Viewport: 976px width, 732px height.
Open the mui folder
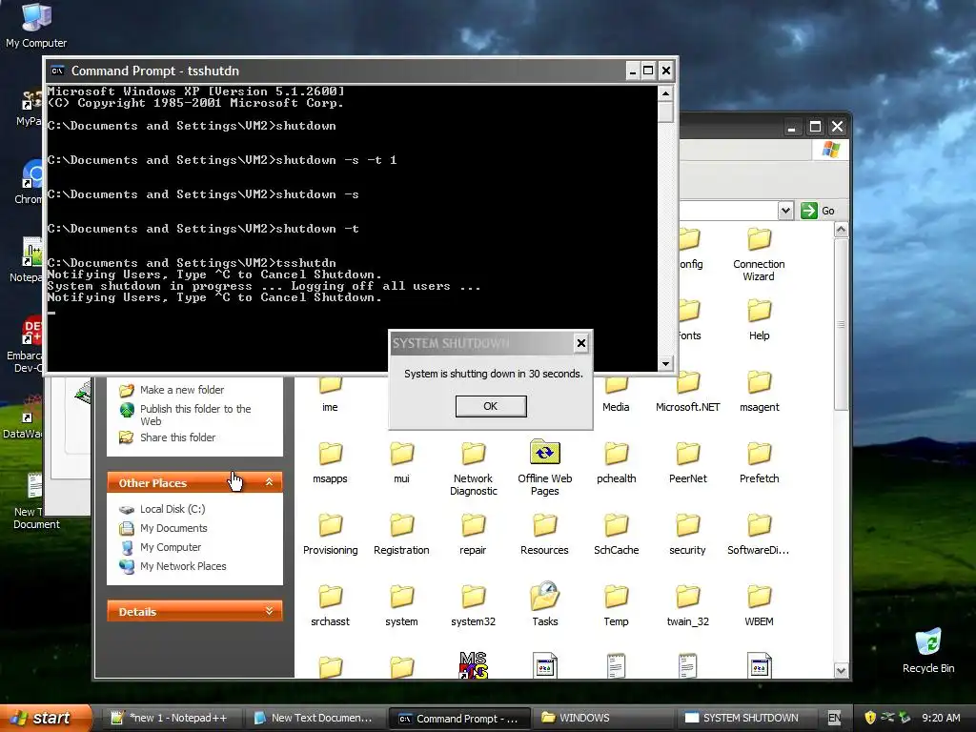(401, 462)
